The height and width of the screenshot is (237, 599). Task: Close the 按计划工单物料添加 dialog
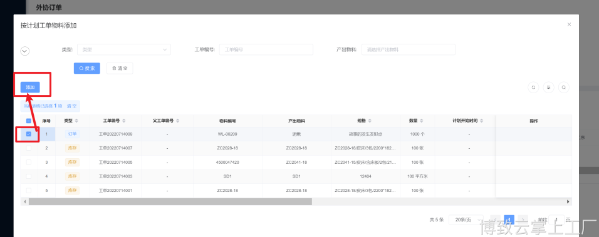[569, 24]
